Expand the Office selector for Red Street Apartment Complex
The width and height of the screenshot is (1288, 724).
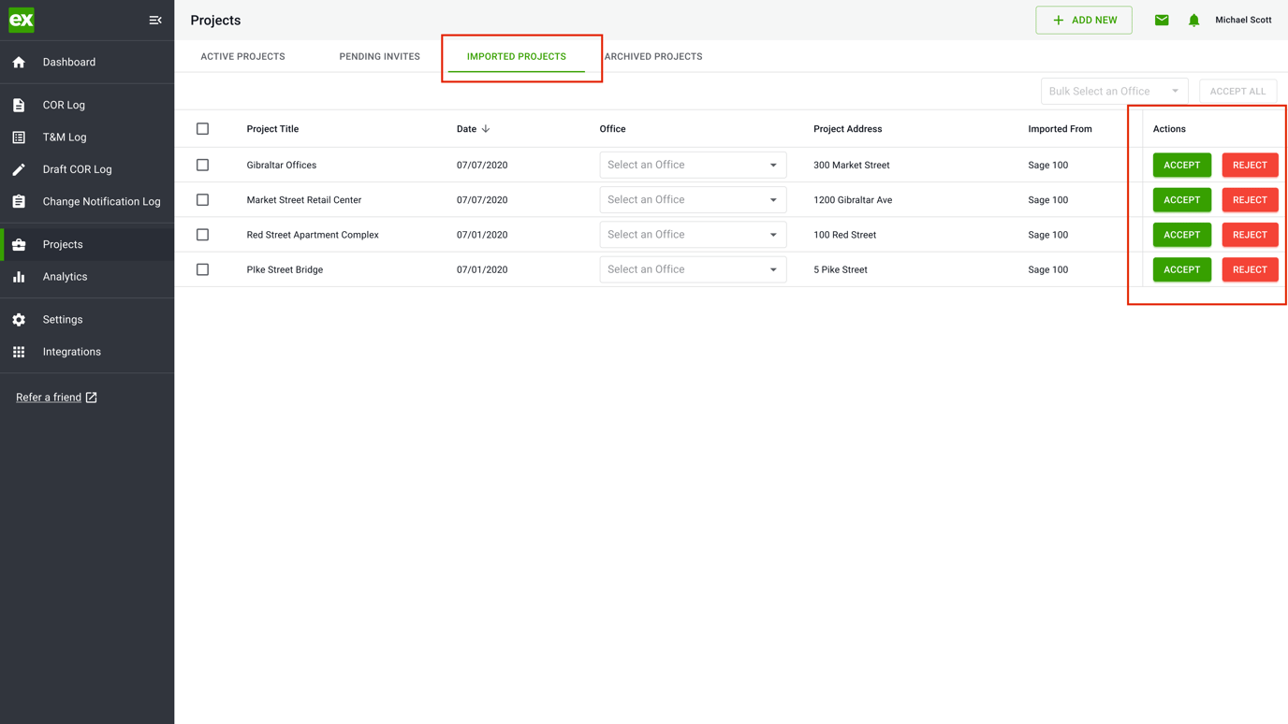(693, 234)
